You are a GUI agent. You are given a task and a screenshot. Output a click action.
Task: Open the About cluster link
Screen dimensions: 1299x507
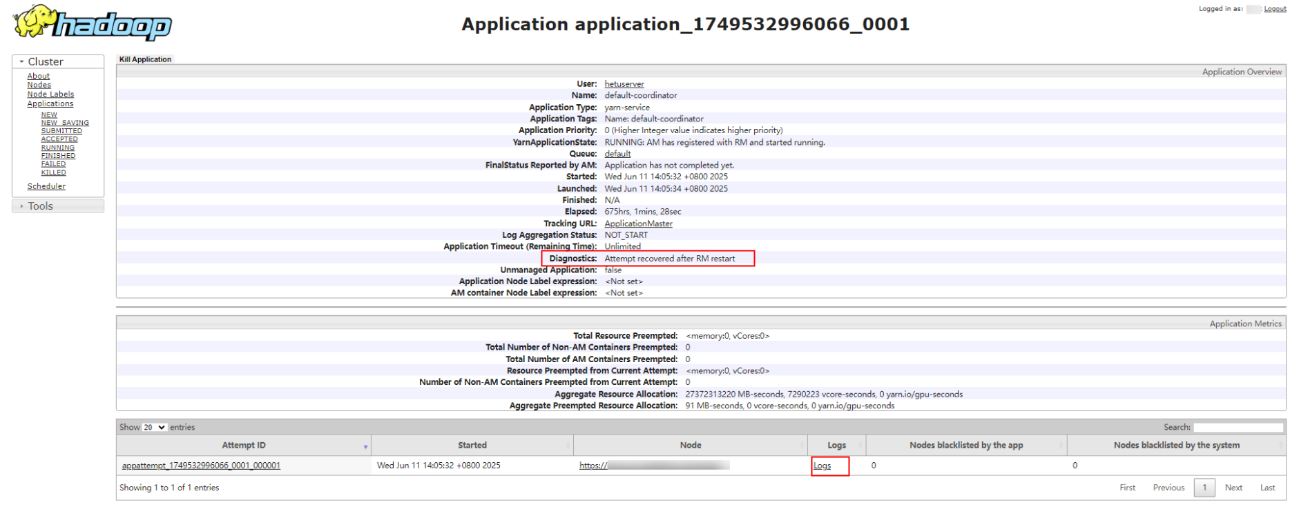[39, 76]
